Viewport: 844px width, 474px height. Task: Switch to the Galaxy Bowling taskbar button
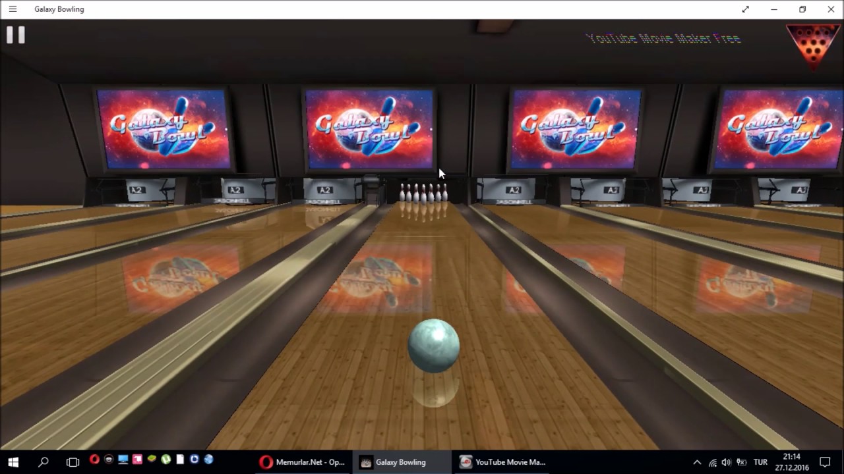click(402, 462)
